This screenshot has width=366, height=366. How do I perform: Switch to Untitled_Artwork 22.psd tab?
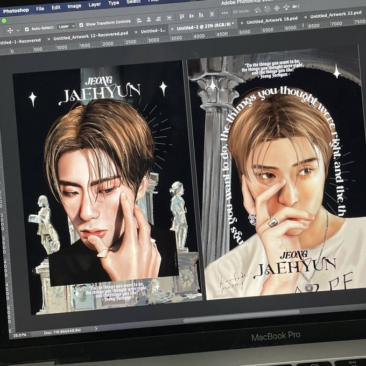tap(336, 15)
